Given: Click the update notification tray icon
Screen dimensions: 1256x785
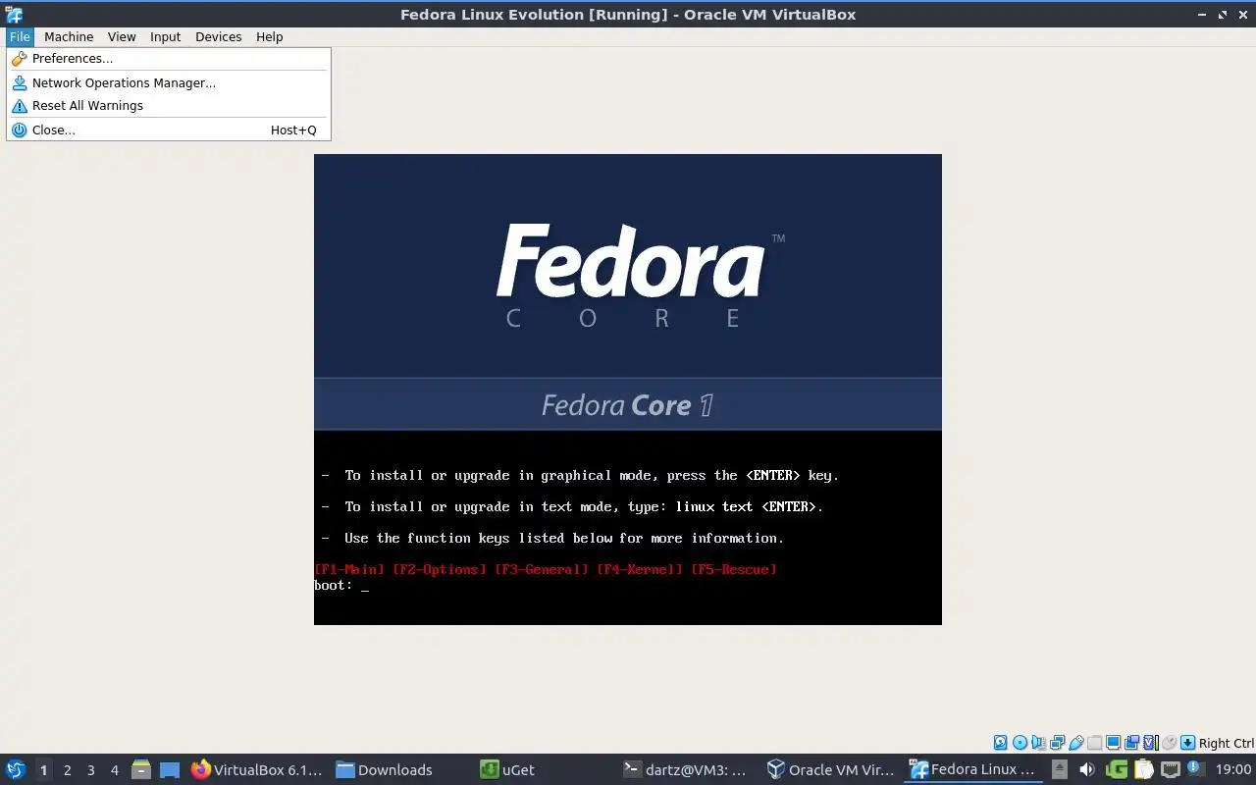Looking at the screenshot, I should [1197, 768].
